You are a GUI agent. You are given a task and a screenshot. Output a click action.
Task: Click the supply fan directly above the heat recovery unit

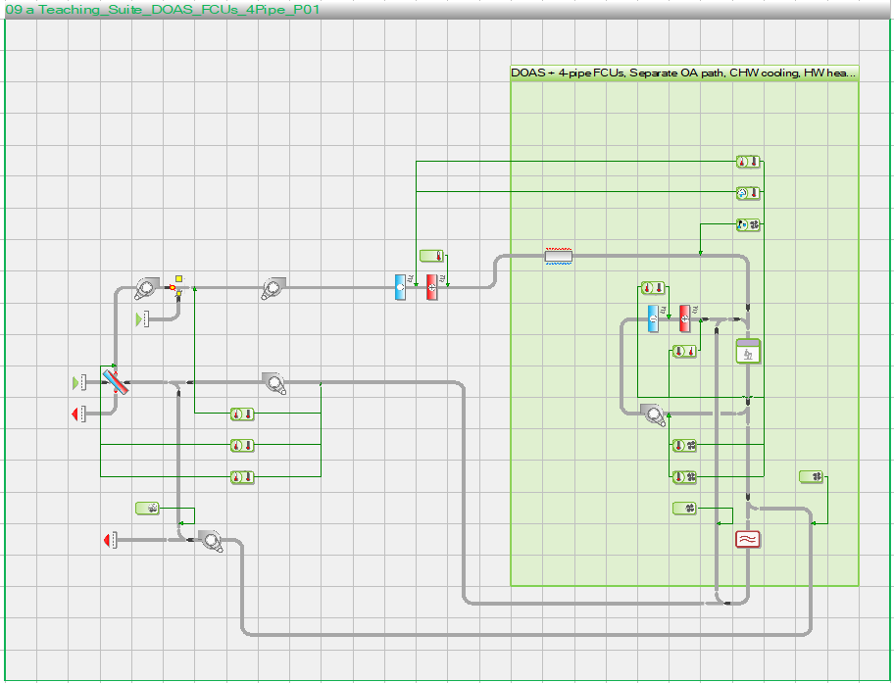tap(147, 288)
